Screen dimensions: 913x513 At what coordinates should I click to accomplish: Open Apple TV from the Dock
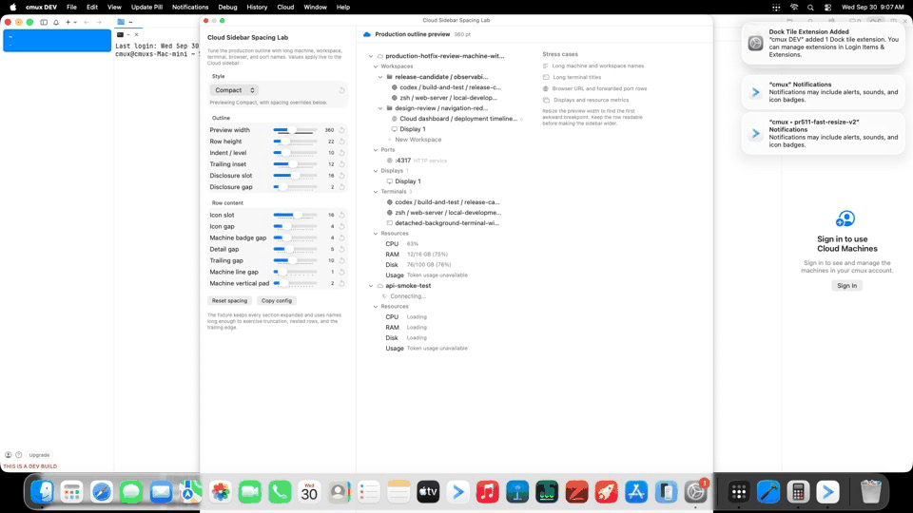428,492
